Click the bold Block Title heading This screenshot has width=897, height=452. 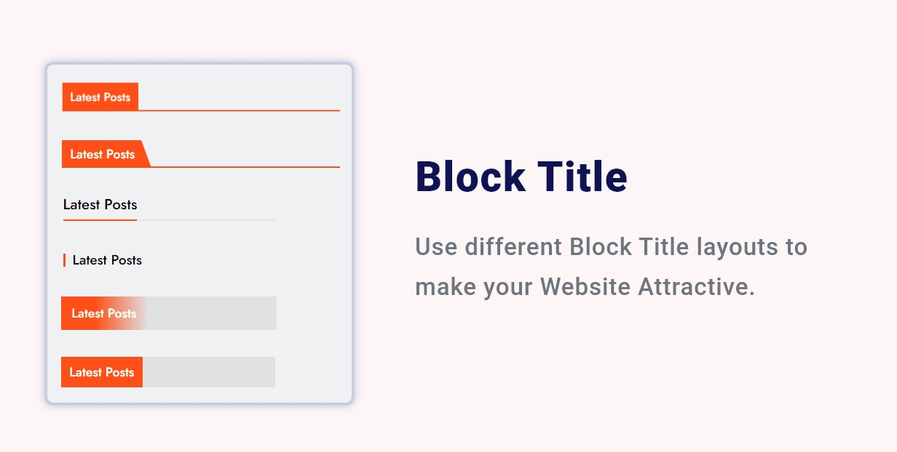pyautogui.click(x=521, y=177)
